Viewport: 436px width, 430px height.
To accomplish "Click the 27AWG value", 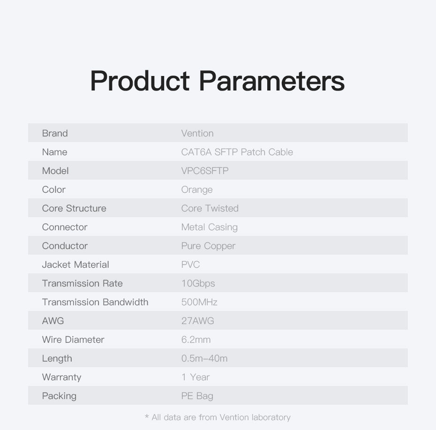I will pos(197,321).
